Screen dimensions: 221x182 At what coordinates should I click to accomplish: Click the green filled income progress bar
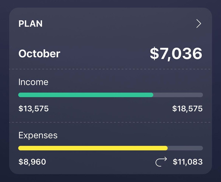pyautogui.click(x=85, y=95)
